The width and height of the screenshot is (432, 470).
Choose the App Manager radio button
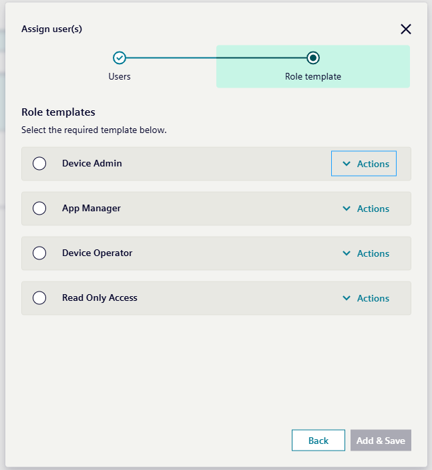tap(39, 209)
